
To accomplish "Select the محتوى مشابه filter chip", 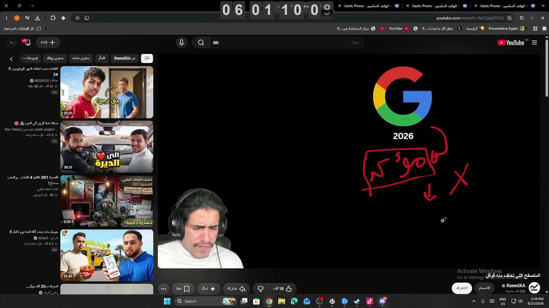I will (81, 58).
